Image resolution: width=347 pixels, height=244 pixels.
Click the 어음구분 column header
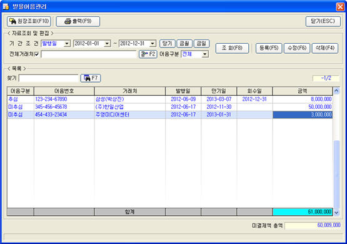[x=21, y=91]
